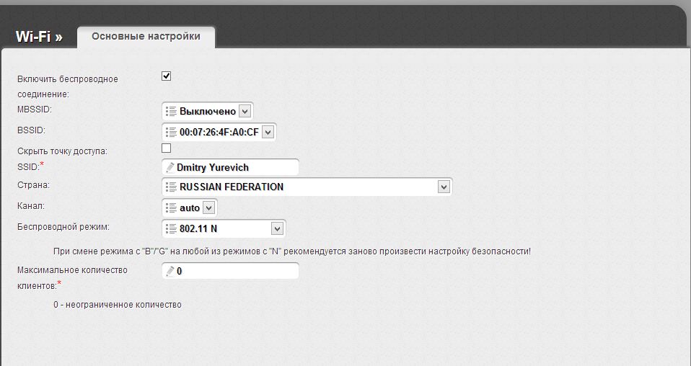Screen dimensions: 691x366
Task: Open the 802.11 N mode dropdown
Action: pyautogui.click(x=276, y=228)
